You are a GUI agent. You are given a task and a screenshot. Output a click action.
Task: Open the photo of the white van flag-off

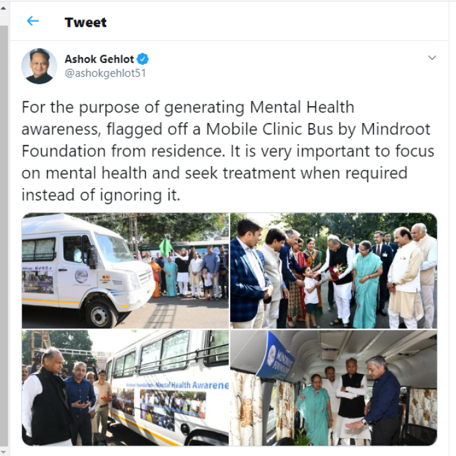(x=125, y=271)
